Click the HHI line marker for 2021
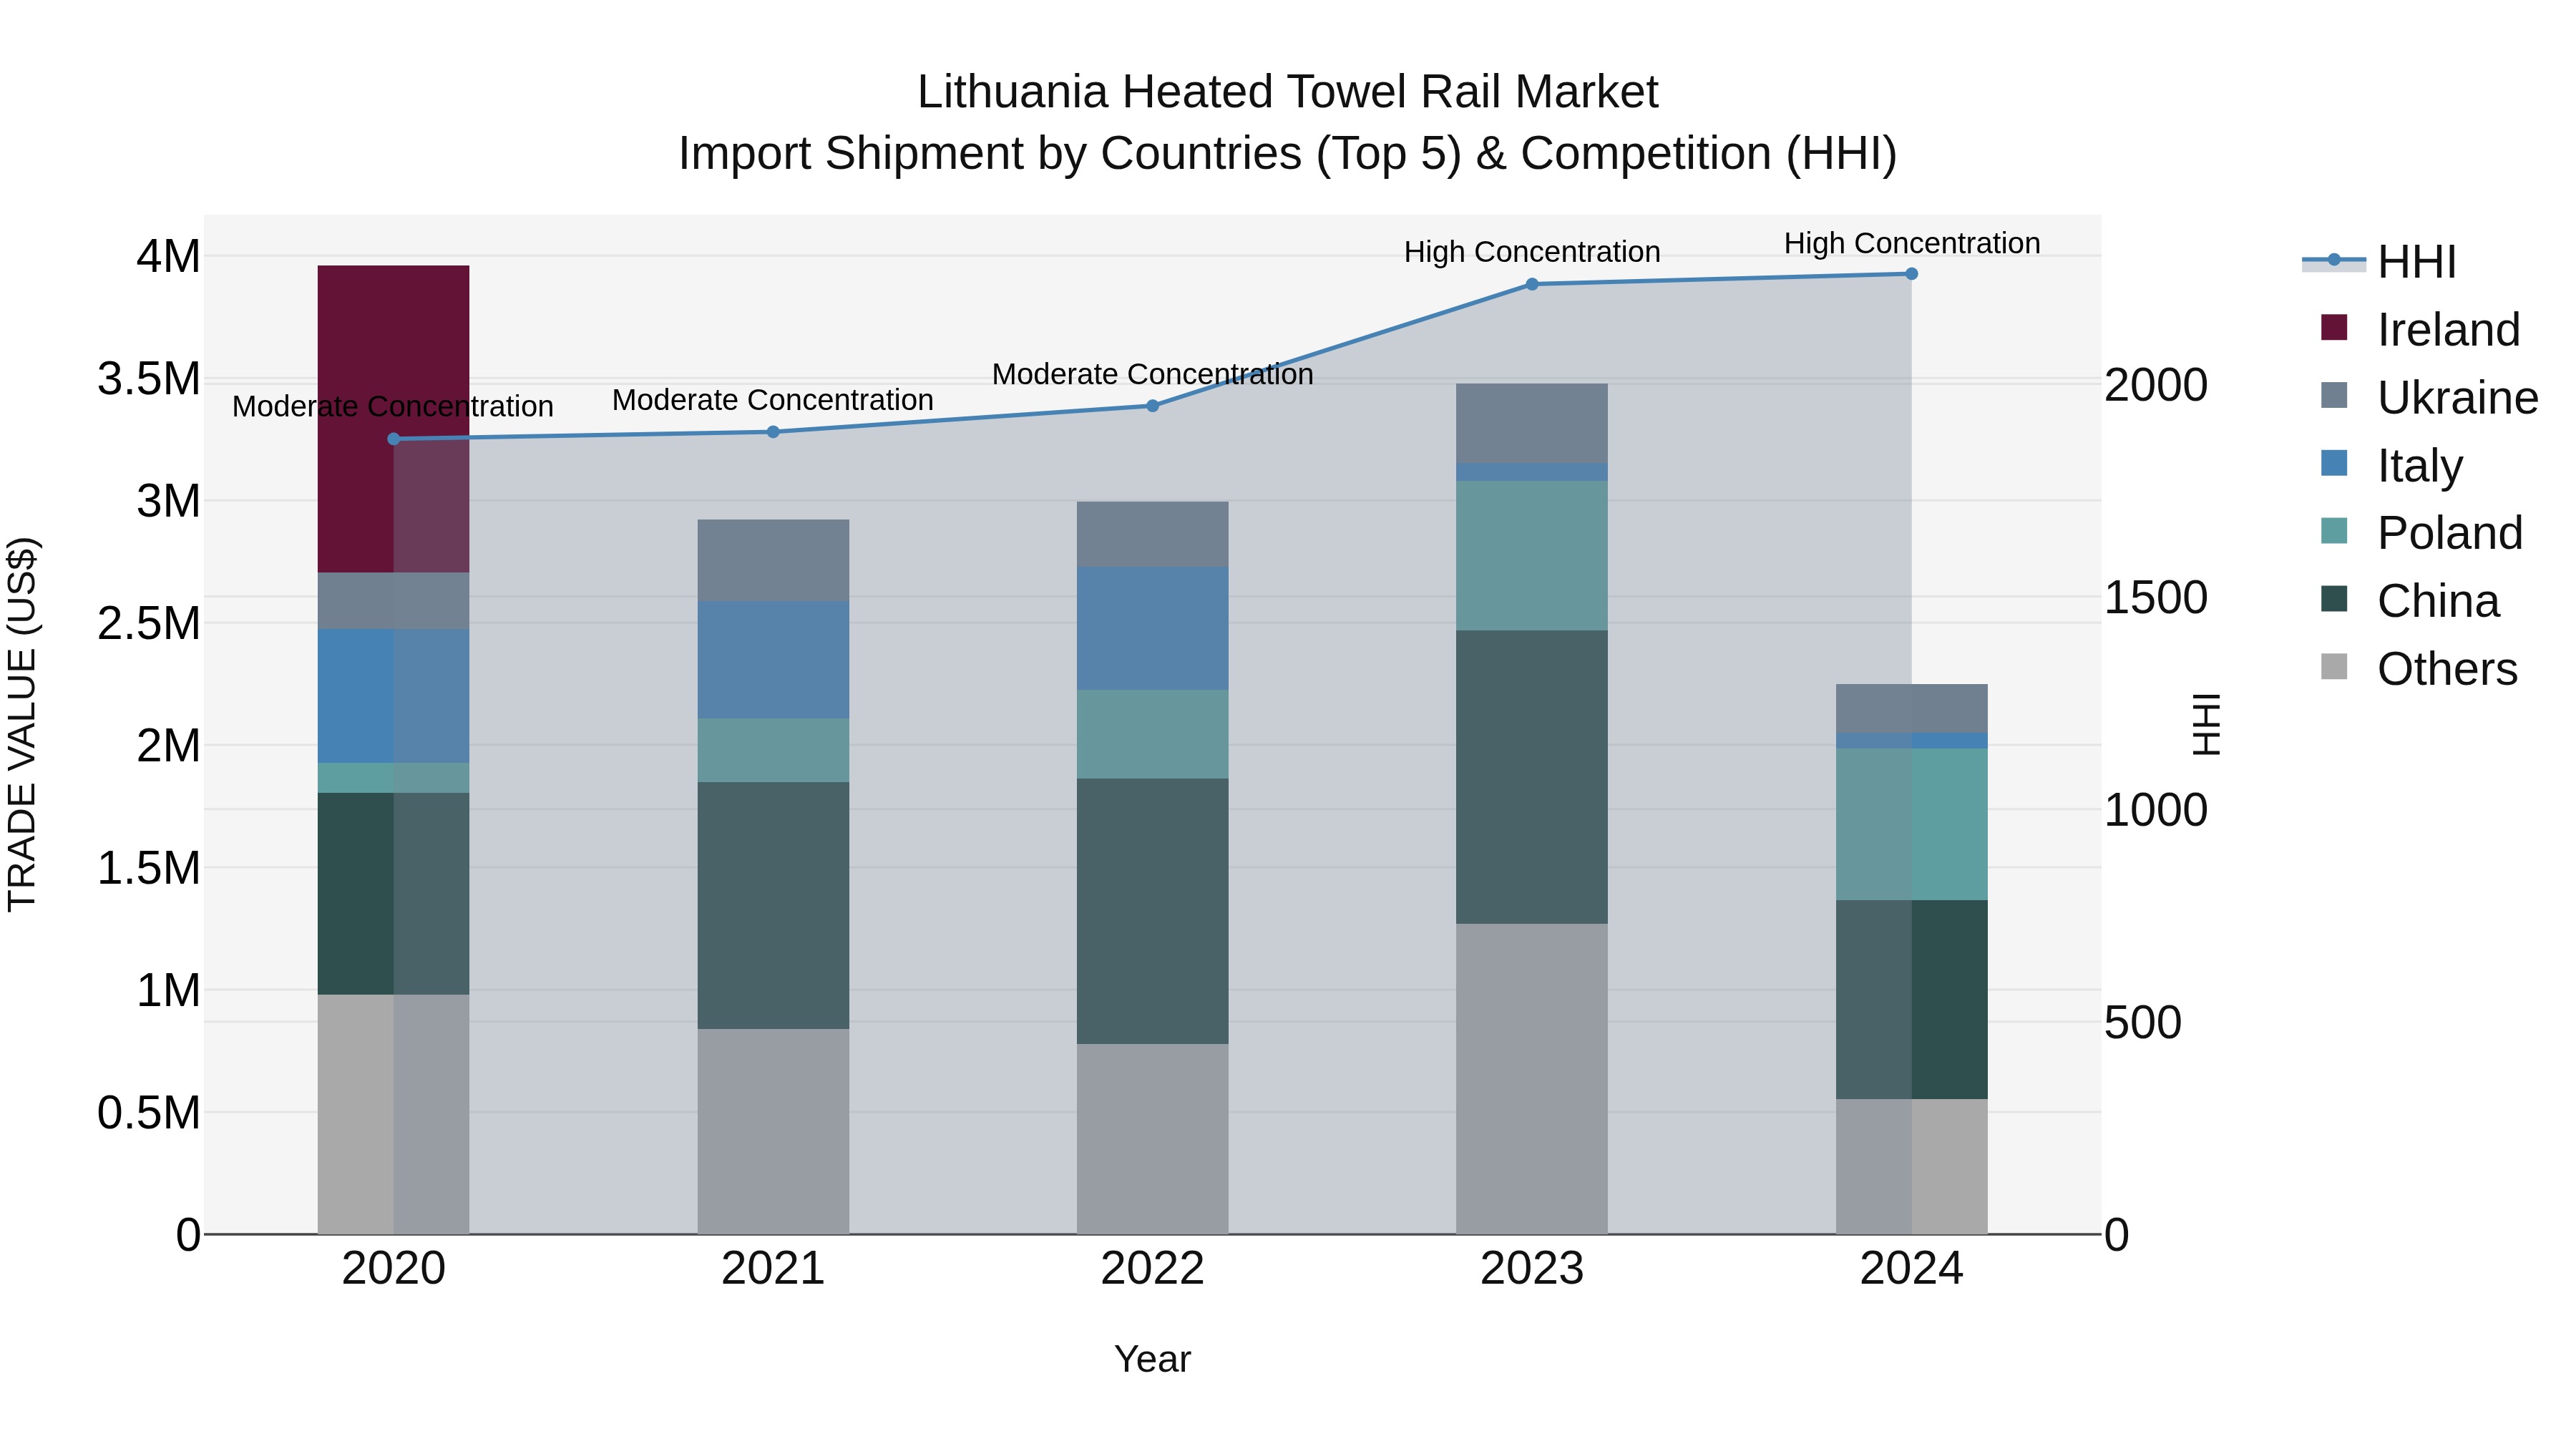The height and width of the screenshot is (1449, 2576). [x=773, y=432]
